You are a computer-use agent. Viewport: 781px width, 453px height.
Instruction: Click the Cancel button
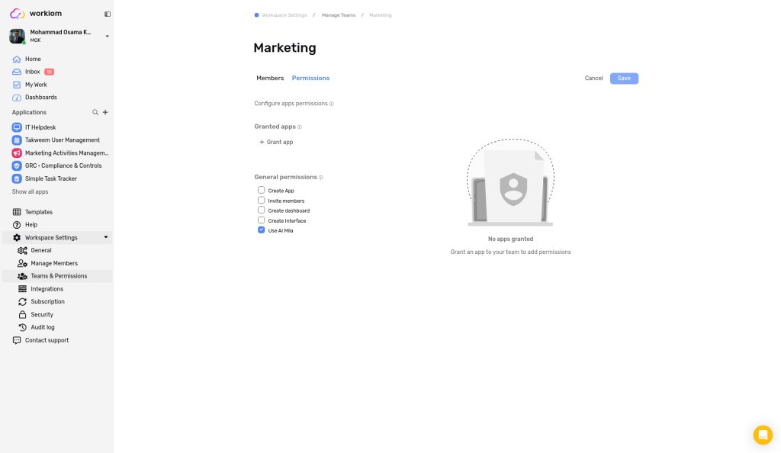click(x=593, y=78)
